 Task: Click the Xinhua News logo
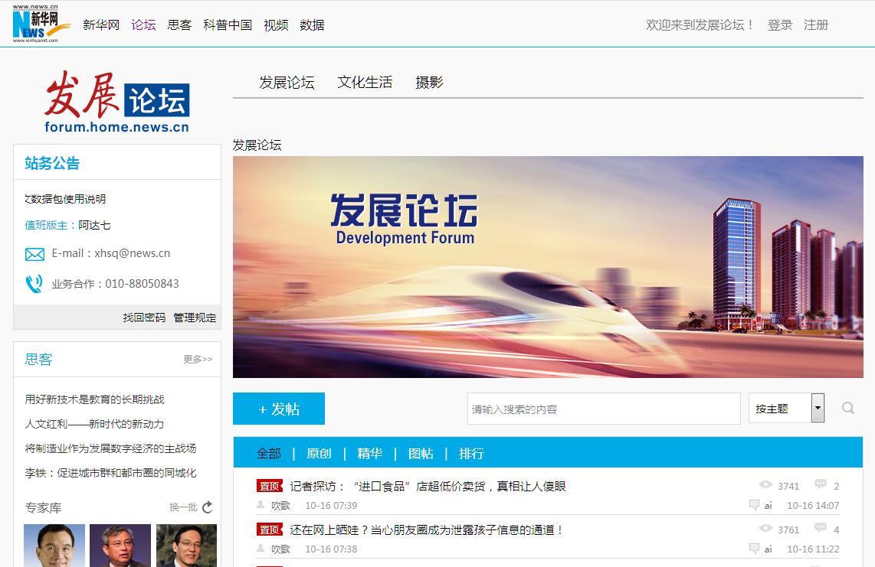41,24
